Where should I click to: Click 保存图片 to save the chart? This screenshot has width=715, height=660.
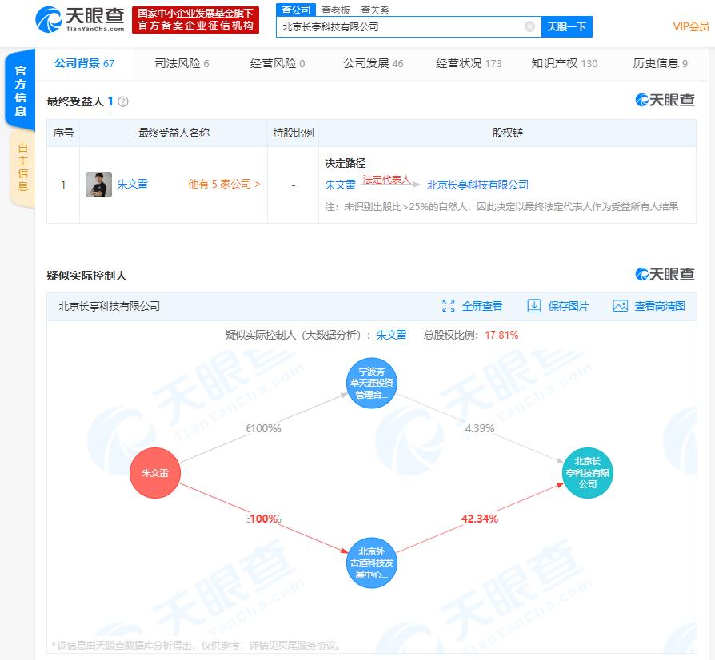pyautogui.click(x=568, y=306)
